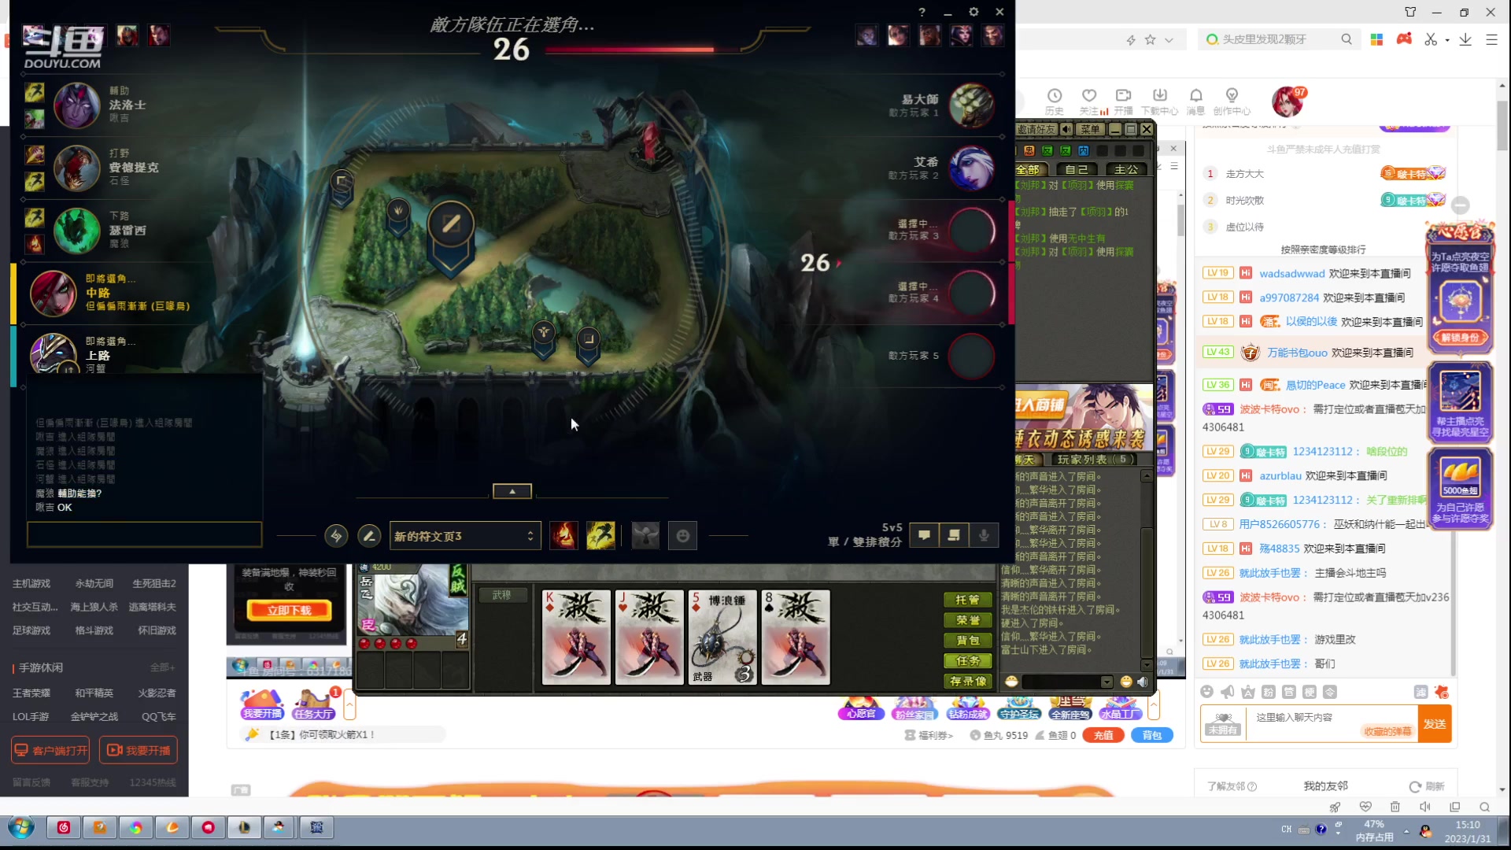
Task: Select the Flash summoner spell icon
Action: pyautogui.click(x=600, y=536)
